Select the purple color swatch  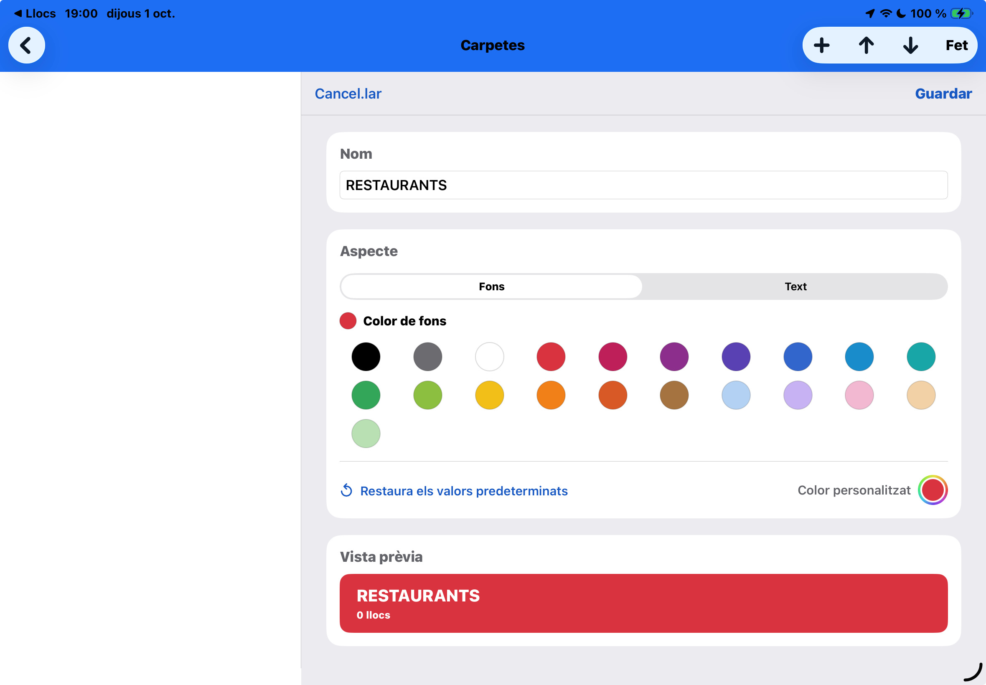(674, 357)
